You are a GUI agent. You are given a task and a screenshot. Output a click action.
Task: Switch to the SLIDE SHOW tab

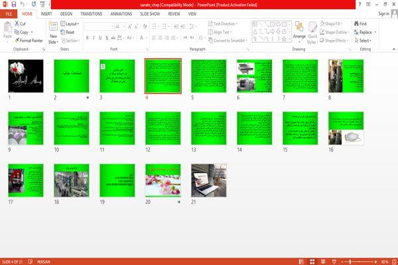(150, 14)
